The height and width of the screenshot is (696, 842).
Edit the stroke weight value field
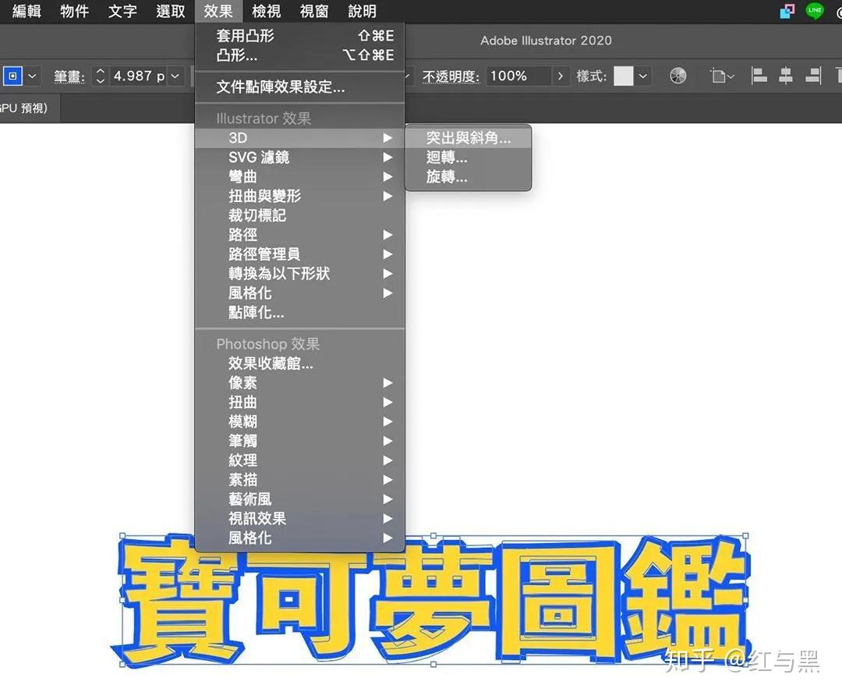point(139,76)
